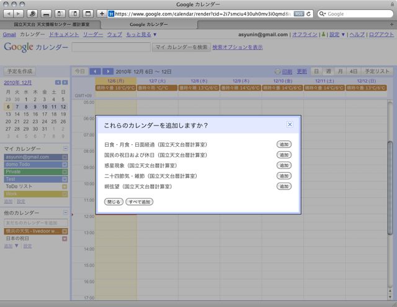
Task: Click 閉じる to dismiss dialog
Action: [x=114, y=202]
